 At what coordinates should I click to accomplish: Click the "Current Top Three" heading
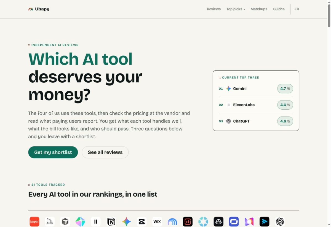(241, 78)
